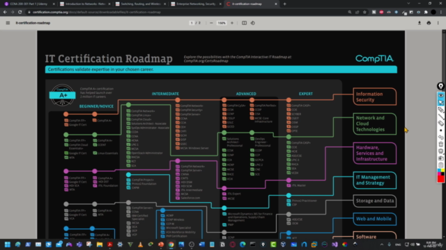Pick the cyan color swatch
Viewport: 446px width, 250px height.
(x=439, y=171)
